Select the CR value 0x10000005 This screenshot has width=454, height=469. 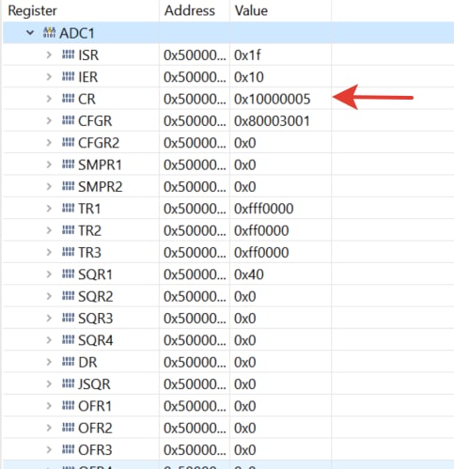point(273,99)
